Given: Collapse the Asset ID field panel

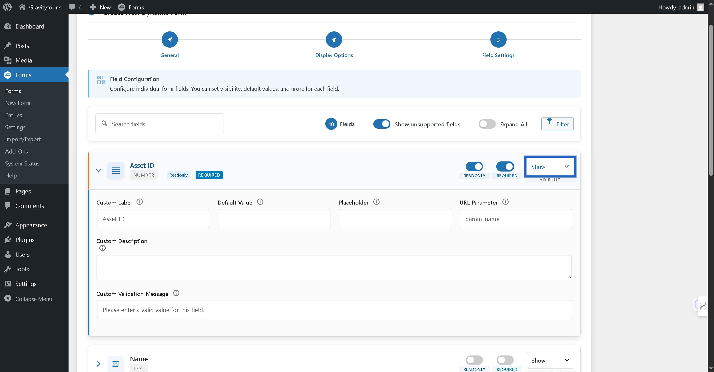Looking at the screenshot, I should click(99, 171).
